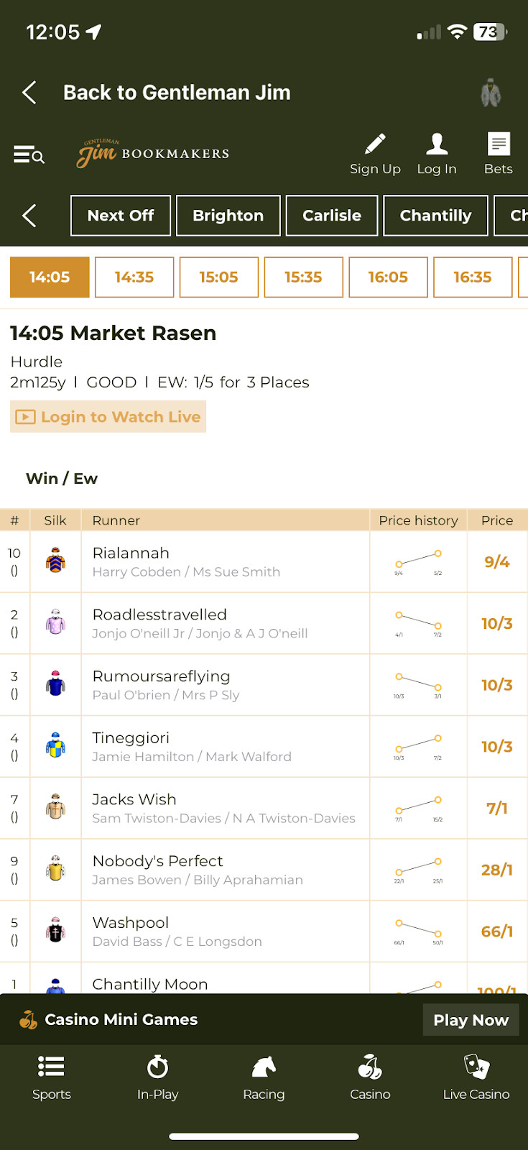The width and height of the screenshot is (528, 1150).
Task: Tap the Sign Up pencil icon
Action: click(x=375, y=145)
